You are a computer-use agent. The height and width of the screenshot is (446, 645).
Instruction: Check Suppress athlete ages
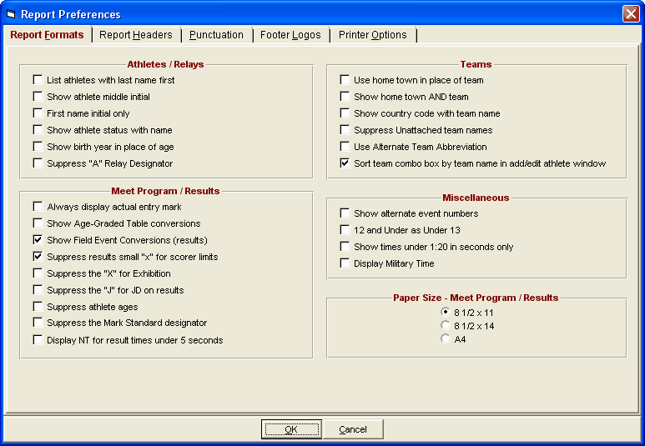pyautogui.click(x=38, y=306)
